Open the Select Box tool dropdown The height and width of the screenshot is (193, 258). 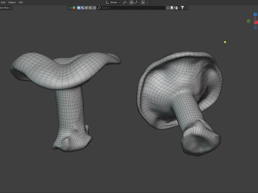(x=5, y=8)
